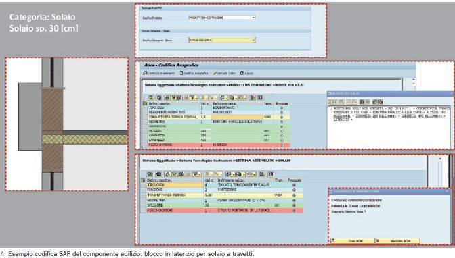
Task: Click the Paste icon in BLOCCO PER SOLAI text popup
Action: click(341, 102)
